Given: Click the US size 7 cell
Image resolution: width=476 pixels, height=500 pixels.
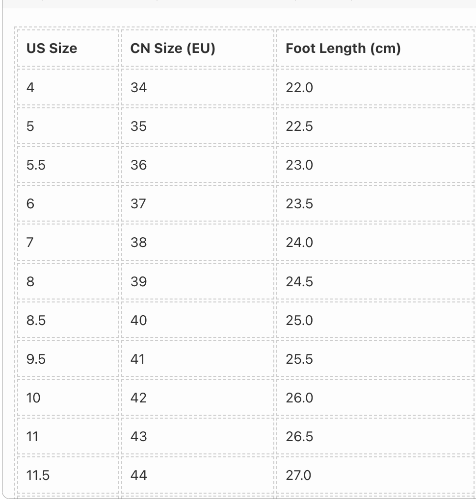Looking at the screenshot, I should click(68, 242).
